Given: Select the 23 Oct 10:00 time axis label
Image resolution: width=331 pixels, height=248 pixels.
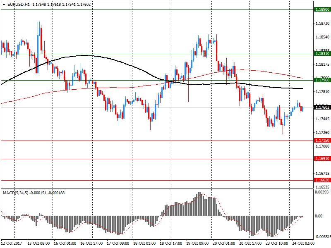Looking at the screenshot, I should 277,243.
